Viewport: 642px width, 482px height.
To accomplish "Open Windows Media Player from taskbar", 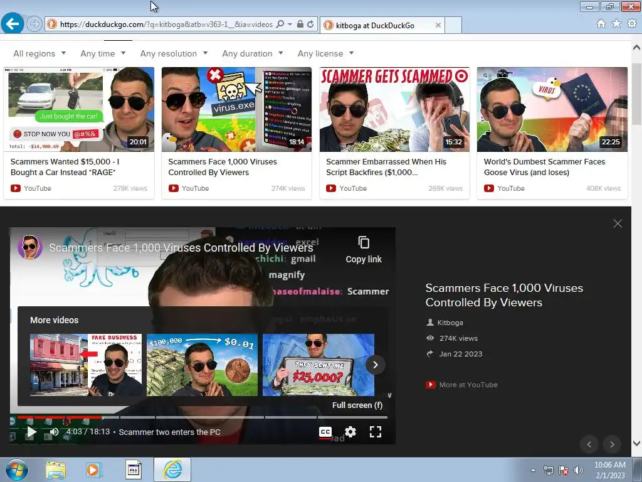I will tap(93, 470).
